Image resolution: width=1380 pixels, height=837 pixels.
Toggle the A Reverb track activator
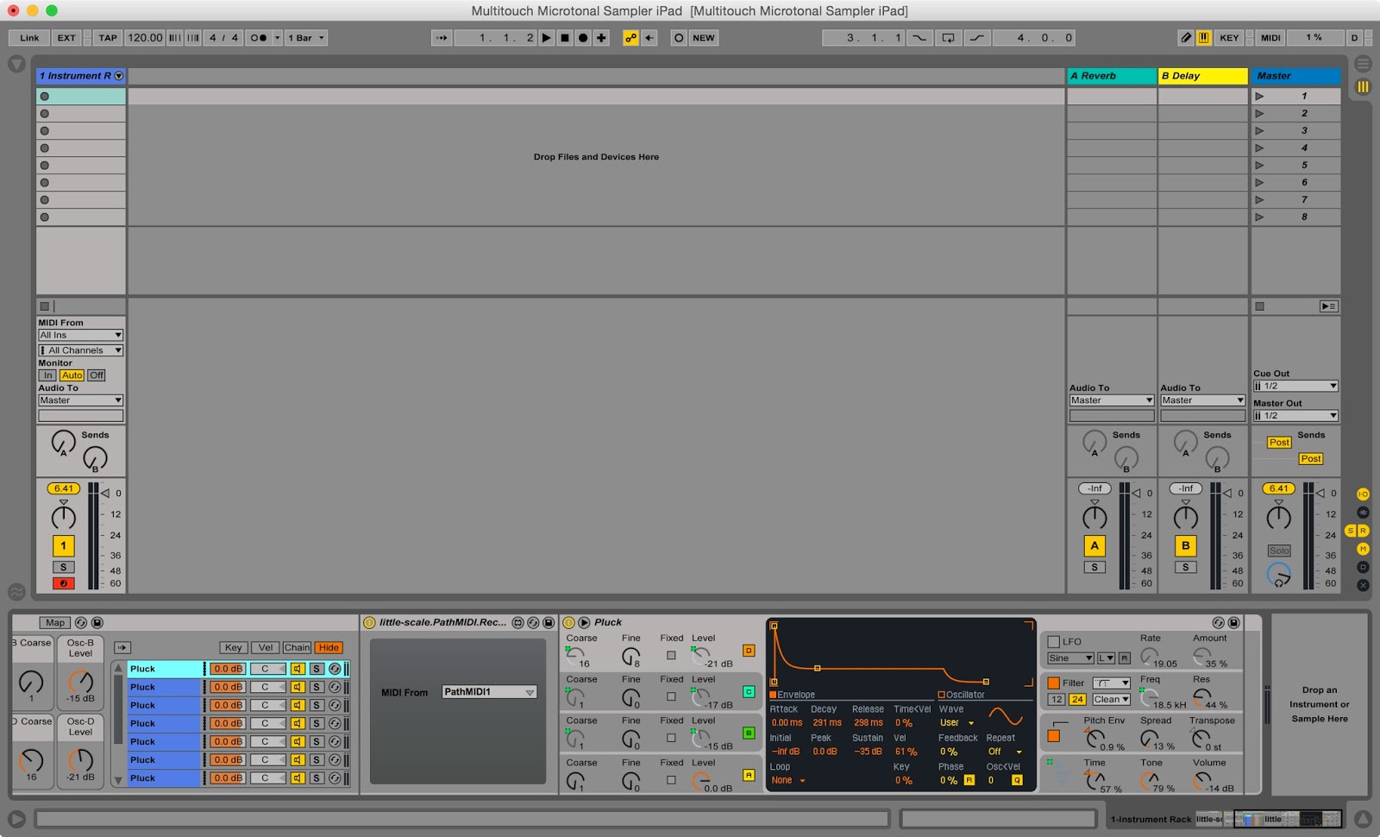coord(1095,545)
